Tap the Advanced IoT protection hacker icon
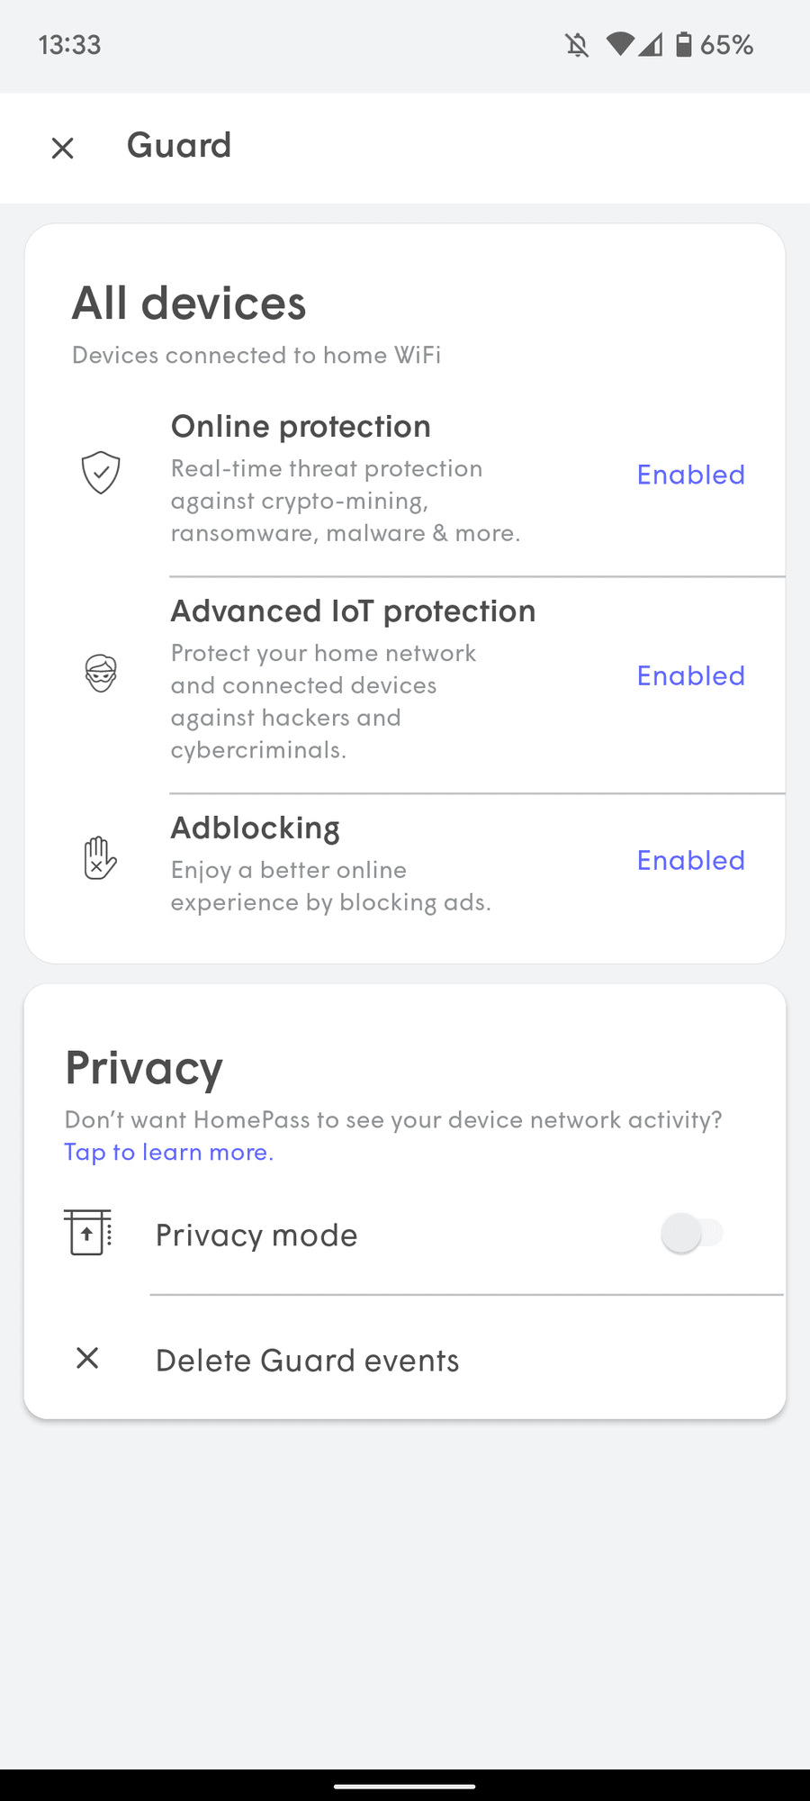The width and height of the screenshot is (810, 1801). click(x=101, y=674)
